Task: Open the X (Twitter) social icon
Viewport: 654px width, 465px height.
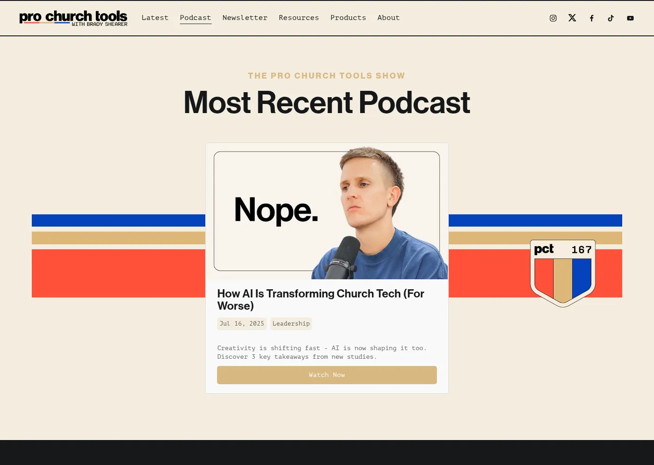Action: [x=572, y=18]
